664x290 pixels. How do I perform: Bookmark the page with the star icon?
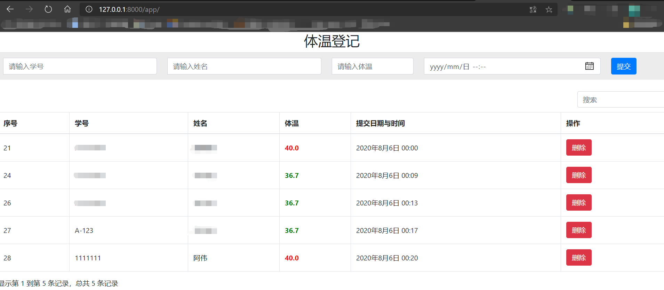pos(549,10)
